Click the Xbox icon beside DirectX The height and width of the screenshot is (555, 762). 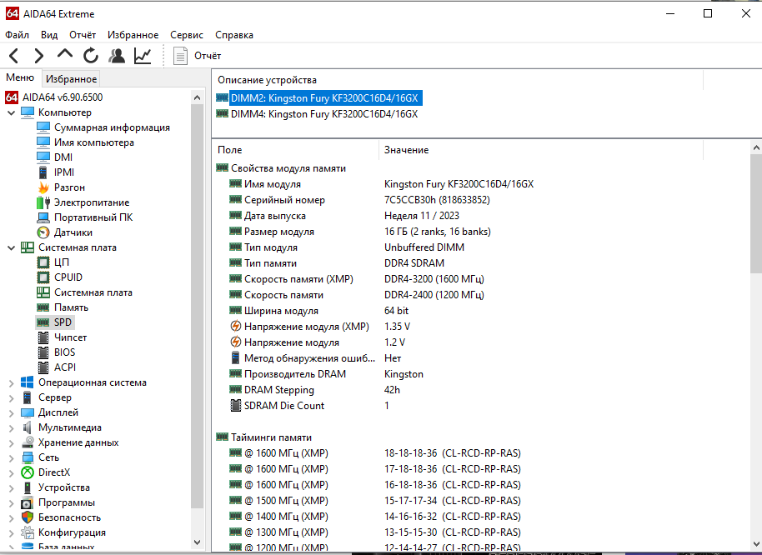[28, 472]
